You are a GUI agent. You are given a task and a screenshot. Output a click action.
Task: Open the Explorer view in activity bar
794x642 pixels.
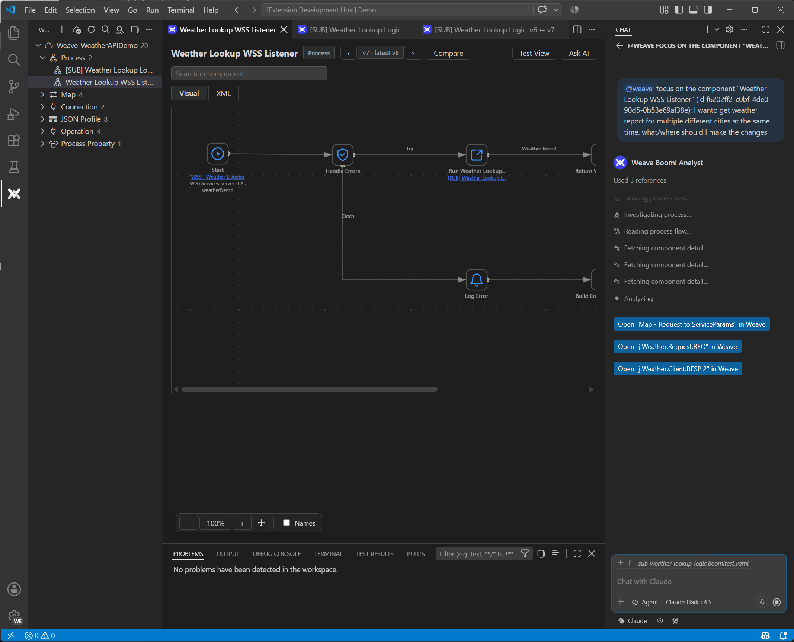[x=14, y=33]
